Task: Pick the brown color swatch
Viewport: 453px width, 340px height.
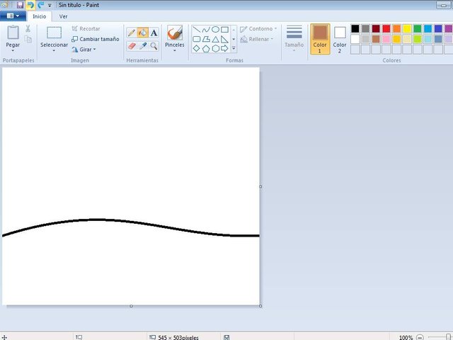Action: coord(376,39)
